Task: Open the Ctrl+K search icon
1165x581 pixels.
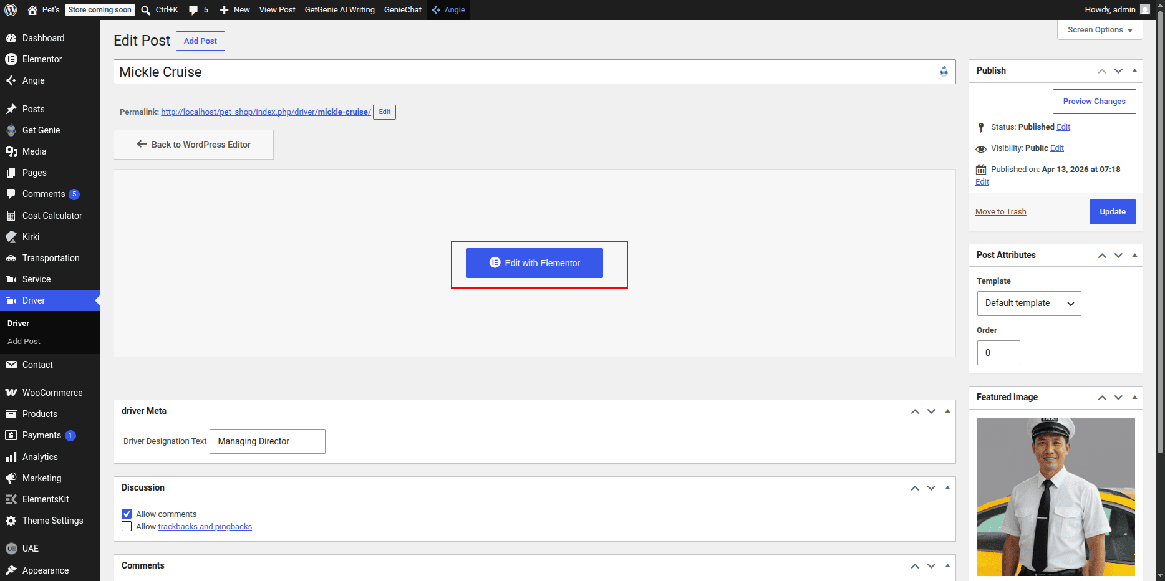Action: coord(145,10)
